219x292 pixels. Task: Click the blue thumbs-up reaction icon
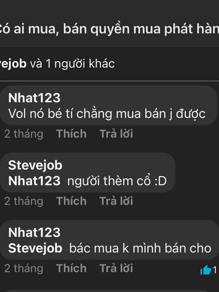[205, 270]
